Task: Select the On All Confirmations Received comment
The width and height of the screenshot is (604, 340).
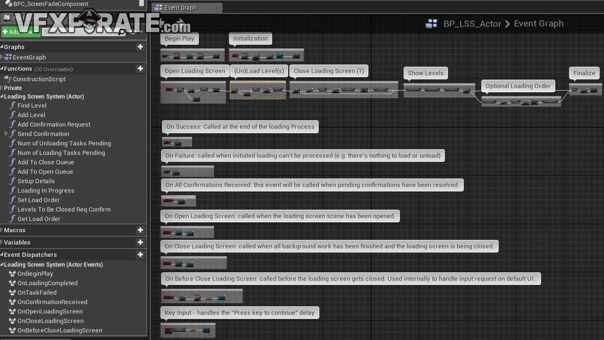Action: (x=312, y=185)
